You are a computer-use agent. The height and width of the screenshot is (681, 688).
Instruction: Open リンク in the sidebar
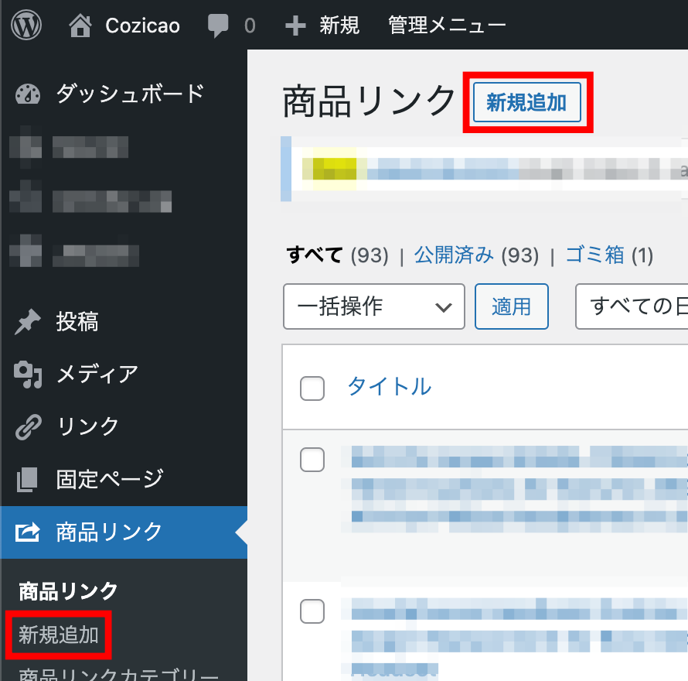[x=88, y=426]
